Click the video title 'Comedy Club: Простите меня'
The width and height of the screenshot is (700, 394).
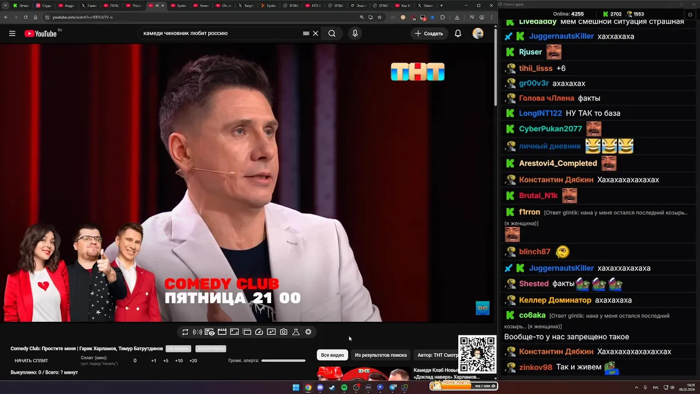(86, 349)
